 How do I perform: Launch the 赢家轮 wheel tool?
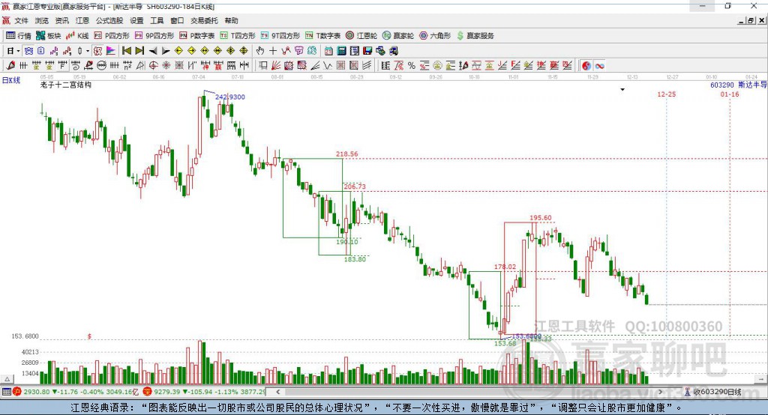pos(398,36)
